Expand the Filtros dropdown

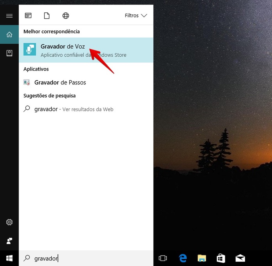(136, 15)
